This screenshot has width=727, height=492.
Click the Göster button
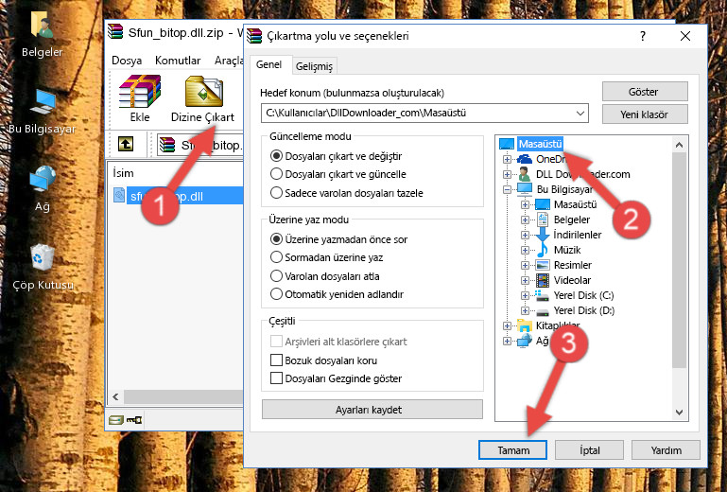coord(645,92)
